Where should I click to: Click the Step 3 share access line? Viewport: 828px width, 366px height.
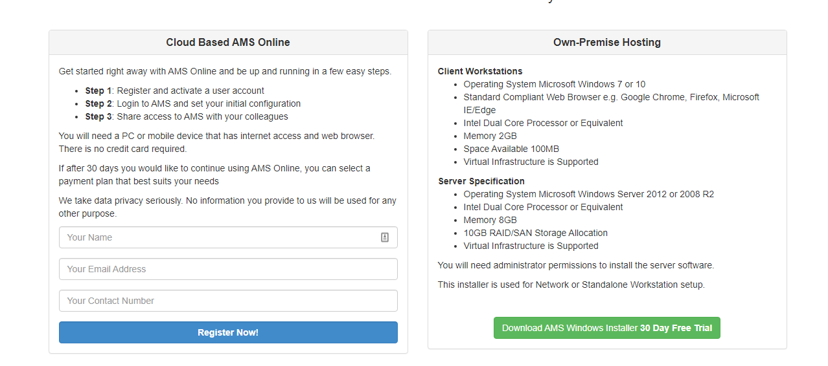pos(187,116)
